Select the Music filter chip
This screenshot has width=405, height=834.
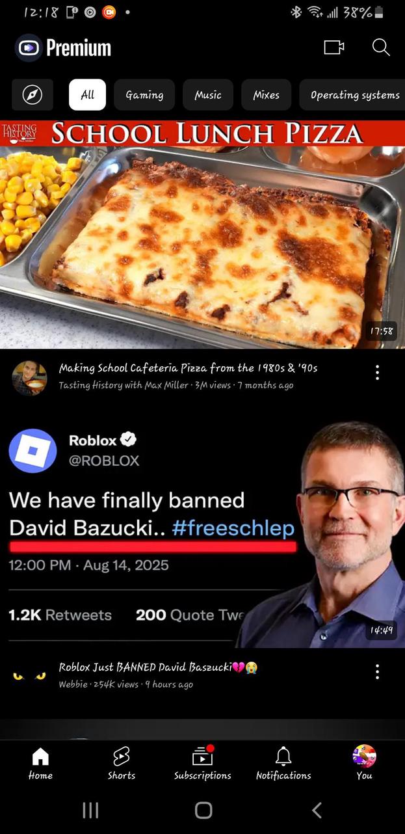pos(208,95)
